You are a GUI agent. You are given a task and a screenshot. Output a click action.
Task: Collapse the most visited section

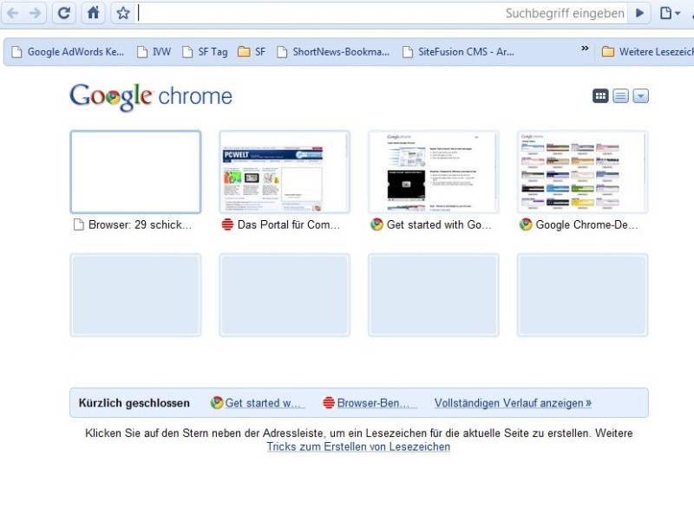click(x=639, y=95)
